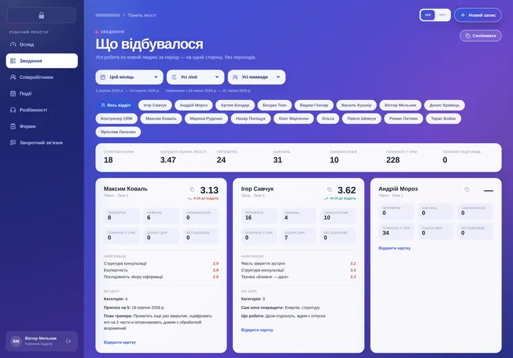Open Зворотний зв'язок section
The height and width of the screenshot is (358, 513).
[42, 143]
